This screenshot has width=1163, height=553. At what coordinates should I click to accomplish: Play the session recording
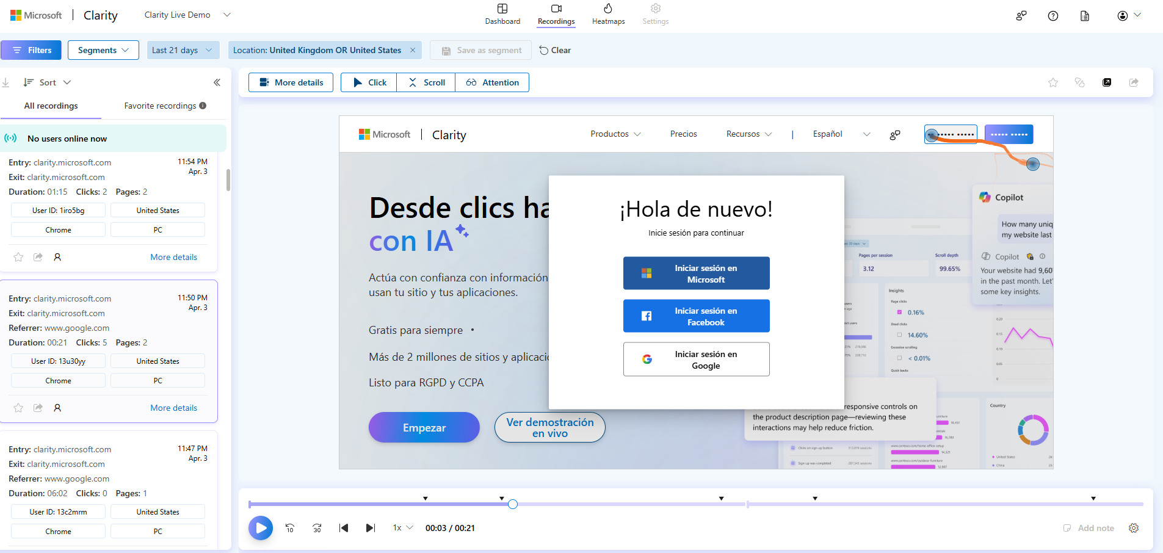click(x=261, y=527)
